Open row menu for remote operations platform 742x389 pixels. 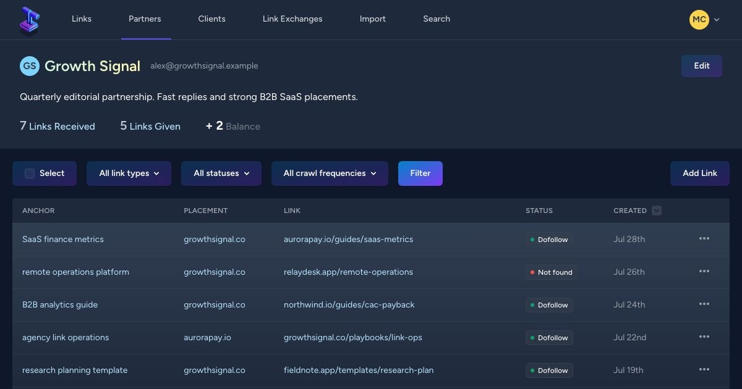(x=704, y=272)
